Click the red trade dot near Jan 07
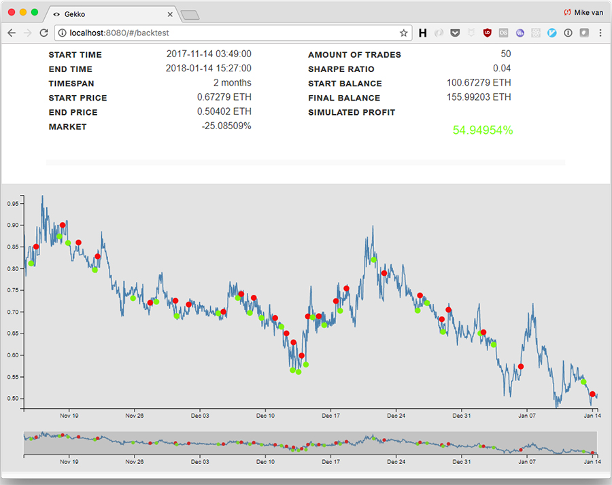 (521, 366)
